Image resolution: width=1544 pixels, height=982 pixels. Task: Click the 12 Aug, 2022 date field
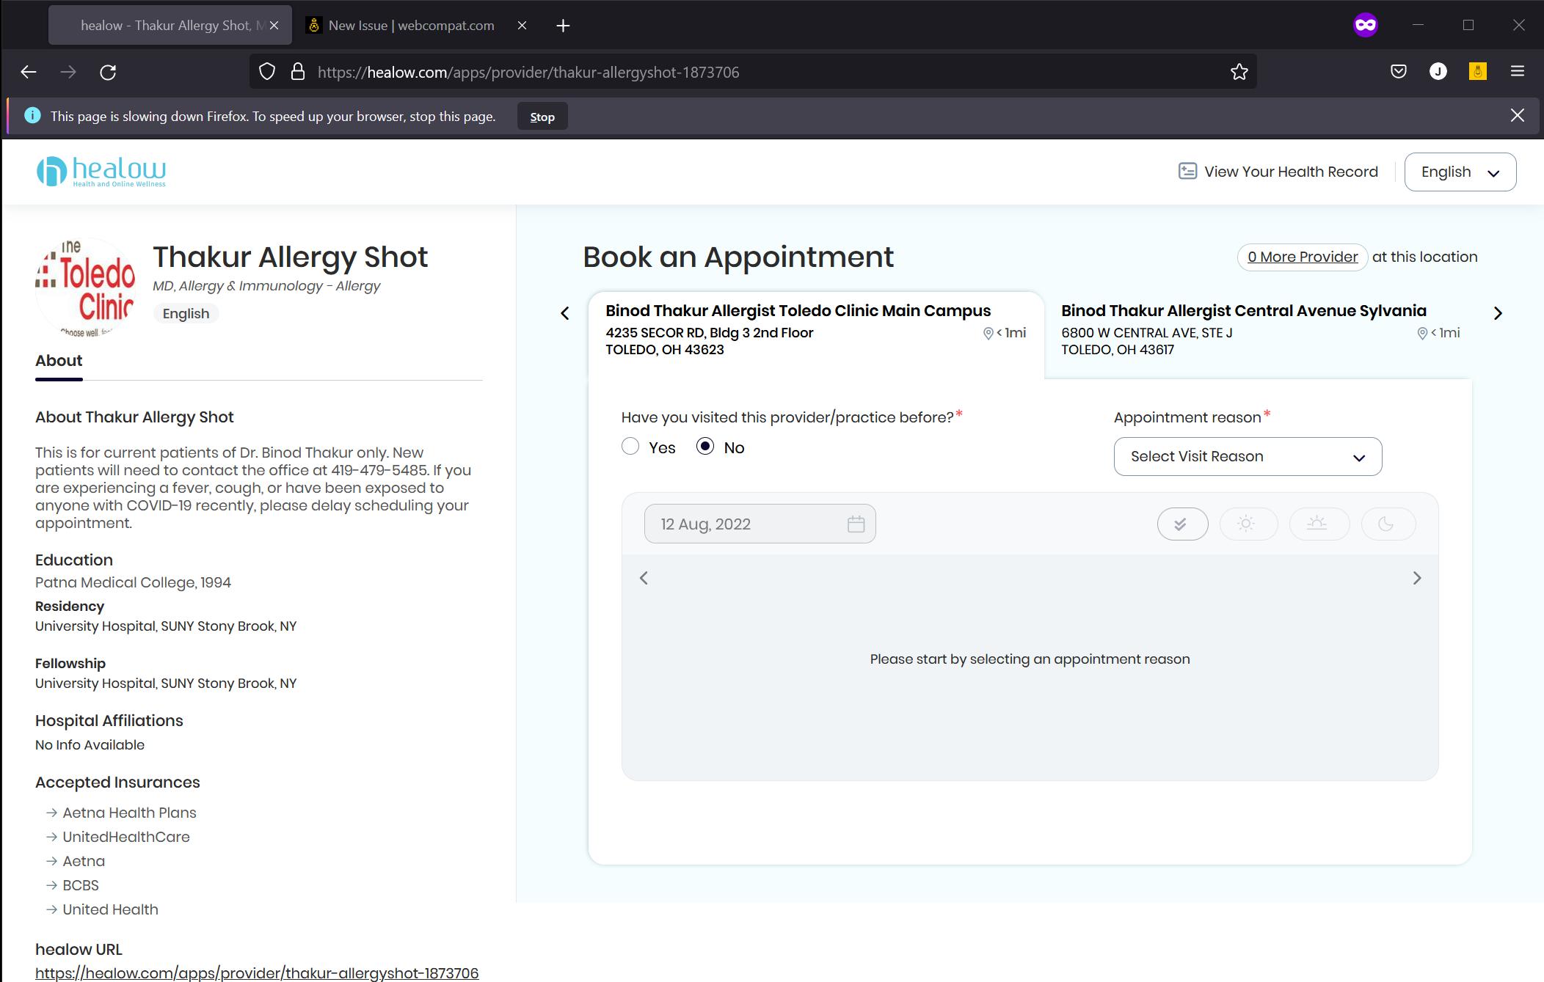[x=760, y=524]
